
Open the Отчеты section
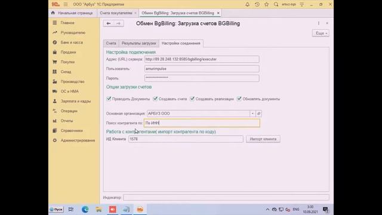67,121
